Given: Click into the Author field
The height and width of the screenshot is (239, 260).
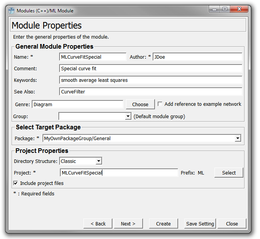Looking at the screenshot, I should coord(197,57).
